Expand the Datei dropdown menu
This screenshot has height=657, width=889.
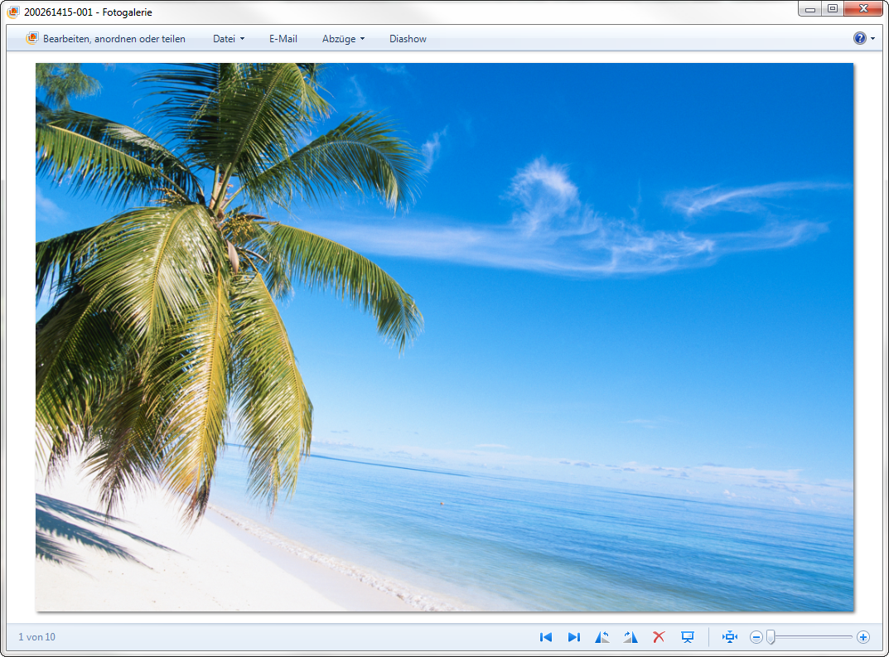coord(229,39)
